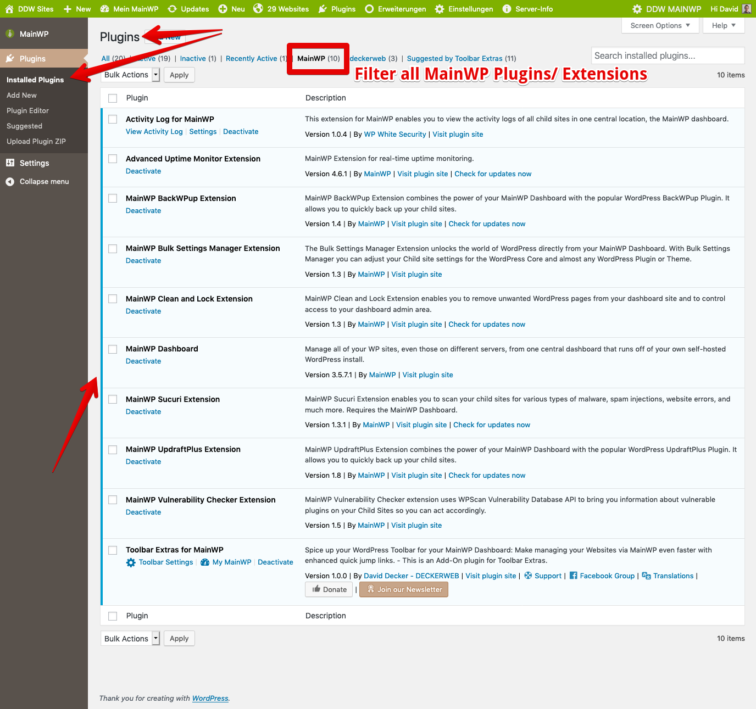Click the globe icon beside 29 Websites
The width and height of the screenshot is (756, 709).
258,9
